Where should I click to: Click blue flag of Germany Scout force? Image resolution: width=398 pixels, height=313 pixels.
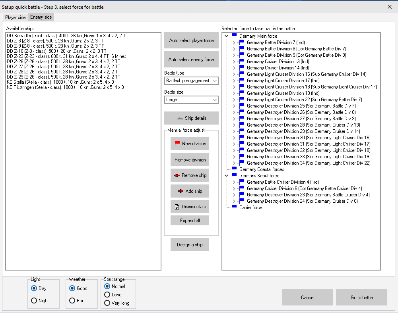coord(234,175)
